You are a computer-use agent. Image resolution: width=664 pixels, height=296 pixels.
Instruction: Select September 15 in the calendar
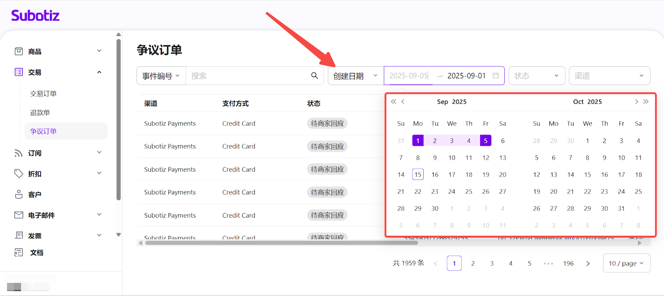tap(417, 175)
